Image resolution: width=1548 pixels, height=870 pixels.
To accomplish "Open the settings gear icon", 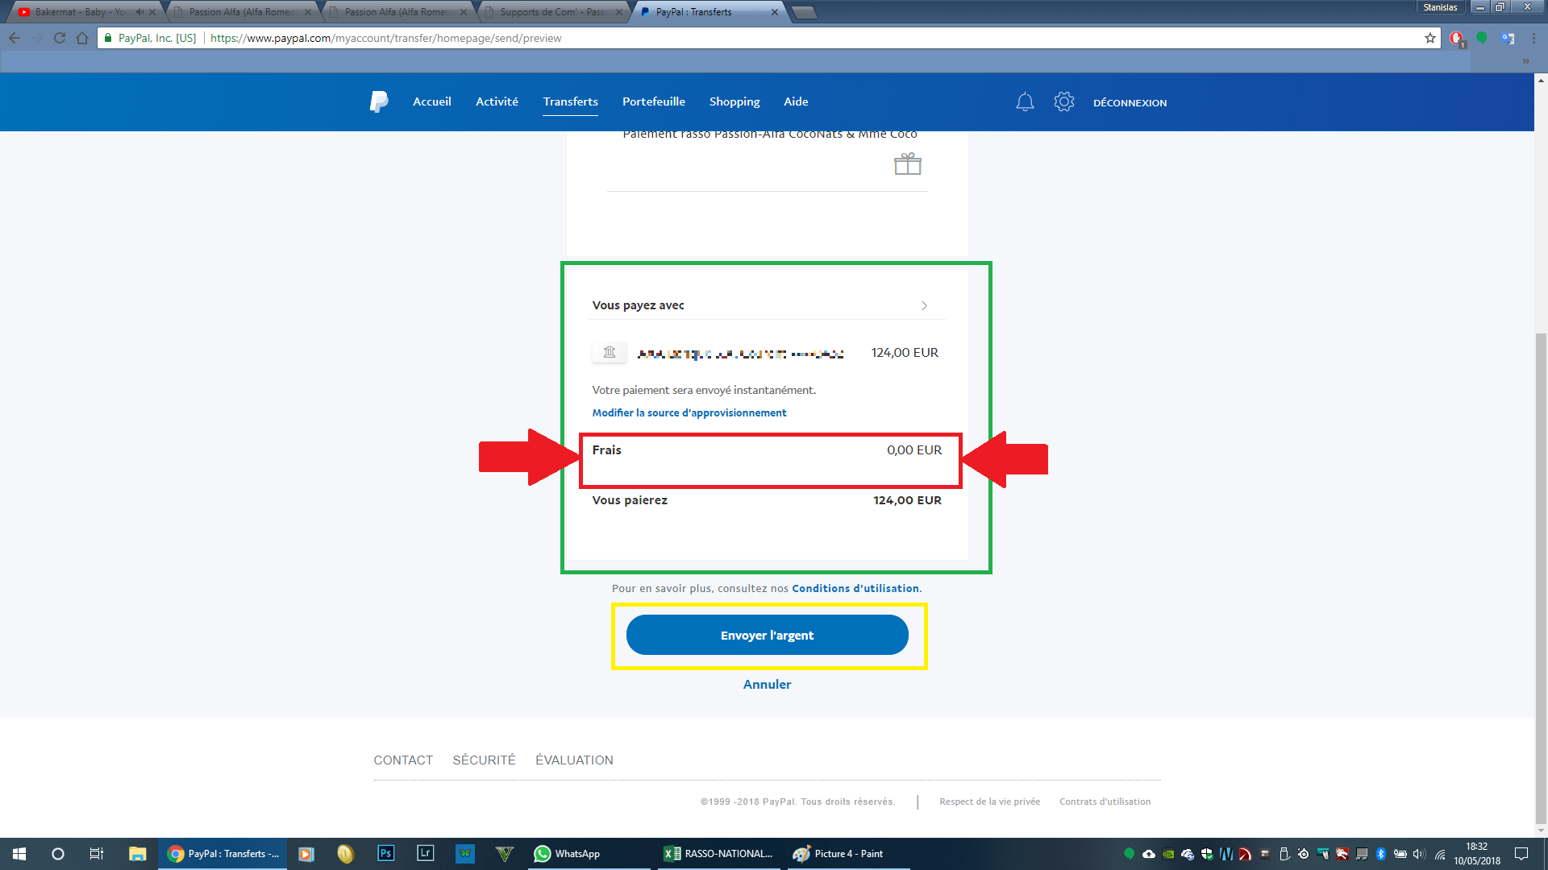I will coord(1063,101).
